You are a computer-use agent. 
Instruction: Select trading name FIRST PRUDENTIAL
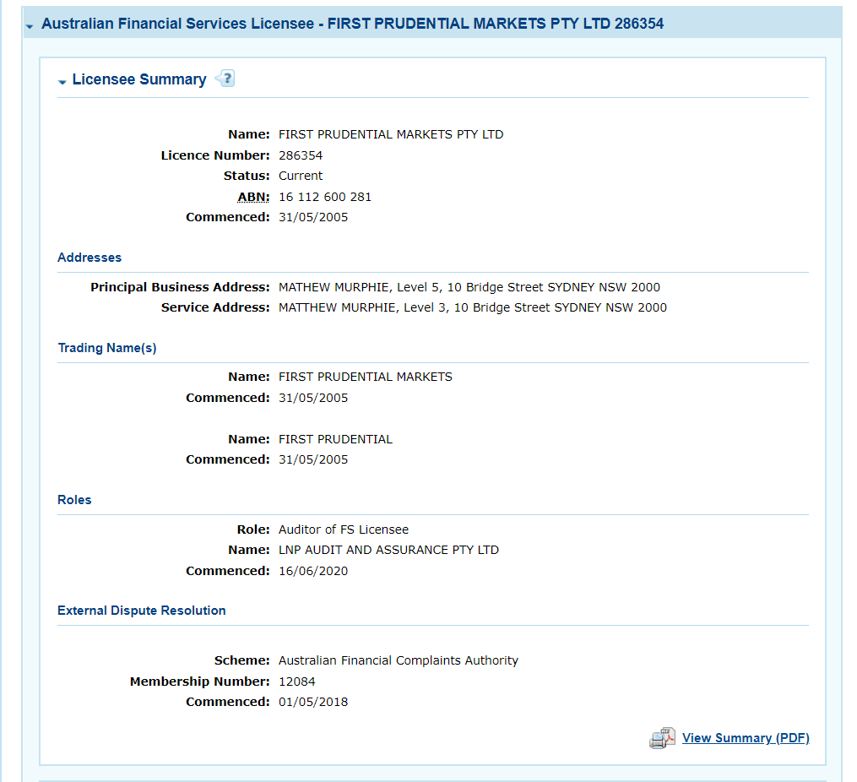point(335,439)
